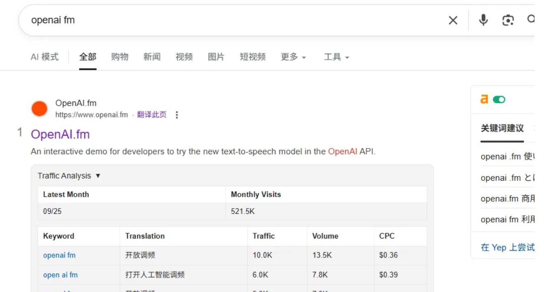This screenshot has height=292, width=544.
Task: Select the 关键词建议 tab in sidebar
Action: (x=502, y=128)
